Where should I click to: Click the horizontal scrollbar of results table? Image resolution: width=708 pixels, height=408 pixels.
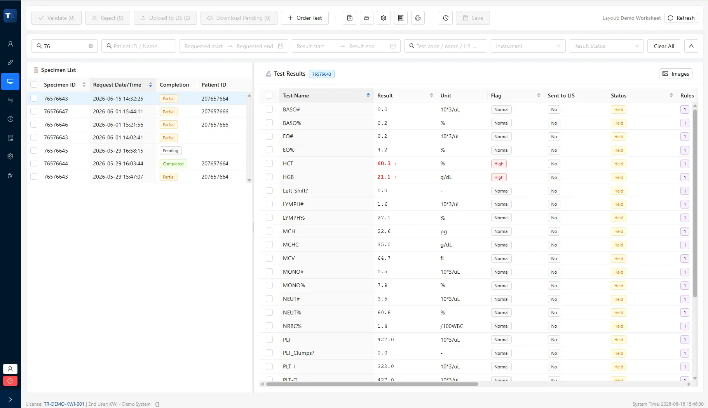click(372, 384)
